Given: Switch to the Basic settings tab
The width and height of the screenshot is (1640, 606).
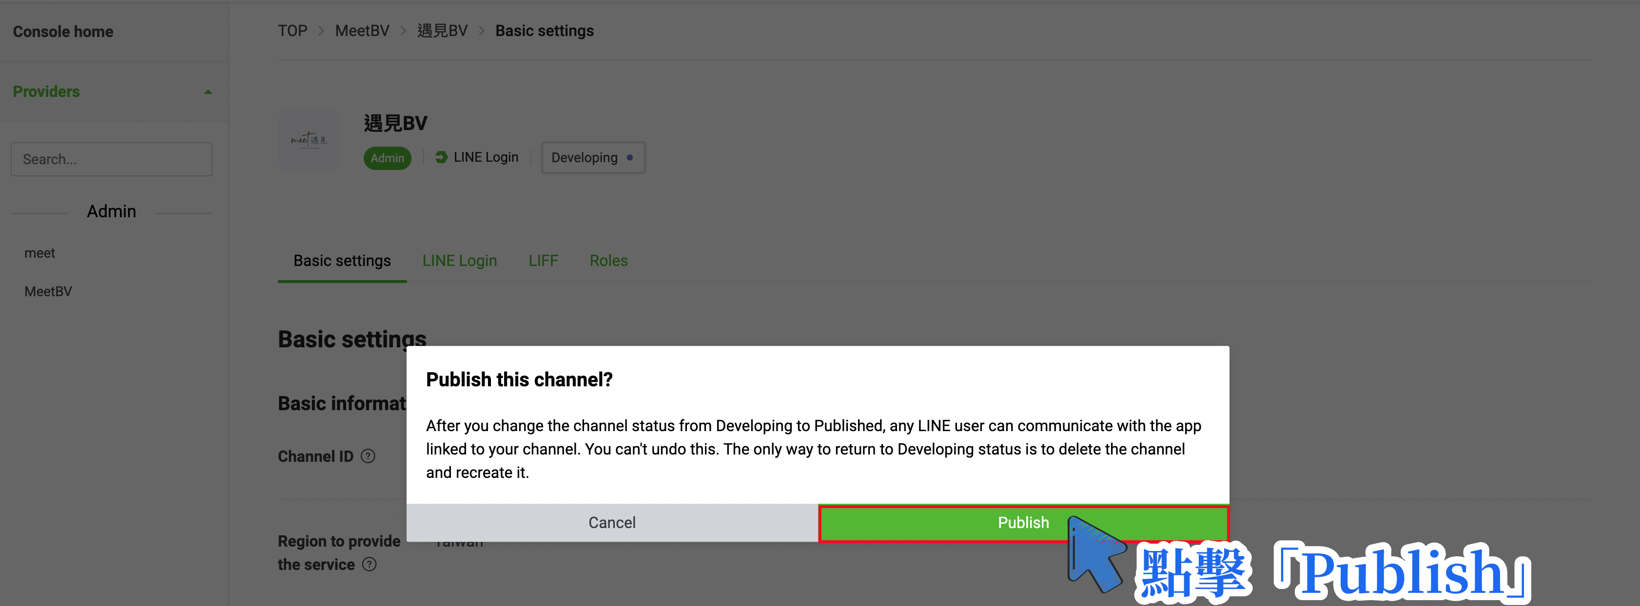Looking at the screenshot, I should coord(342,261).
